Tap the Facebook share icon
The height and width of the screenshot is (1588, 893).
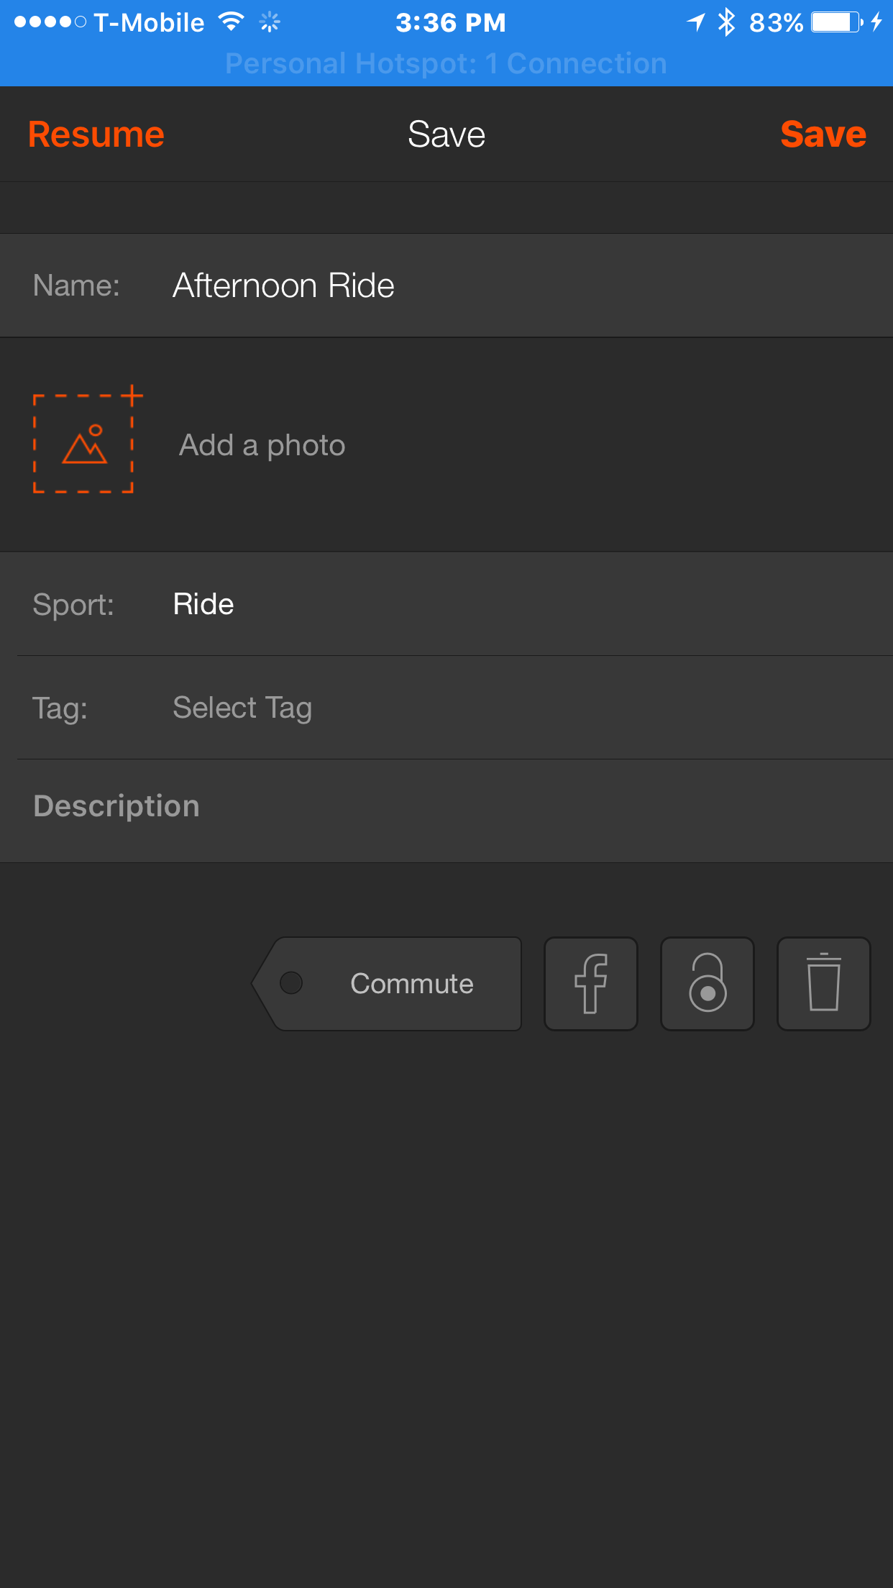click(x=591, y=983)
